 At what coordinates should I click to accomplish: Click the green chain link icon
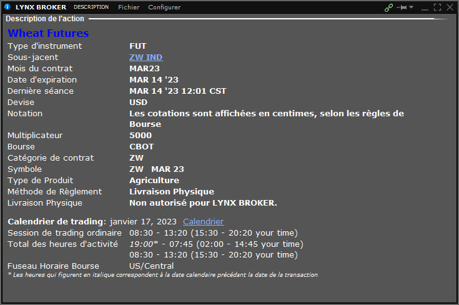388,7
